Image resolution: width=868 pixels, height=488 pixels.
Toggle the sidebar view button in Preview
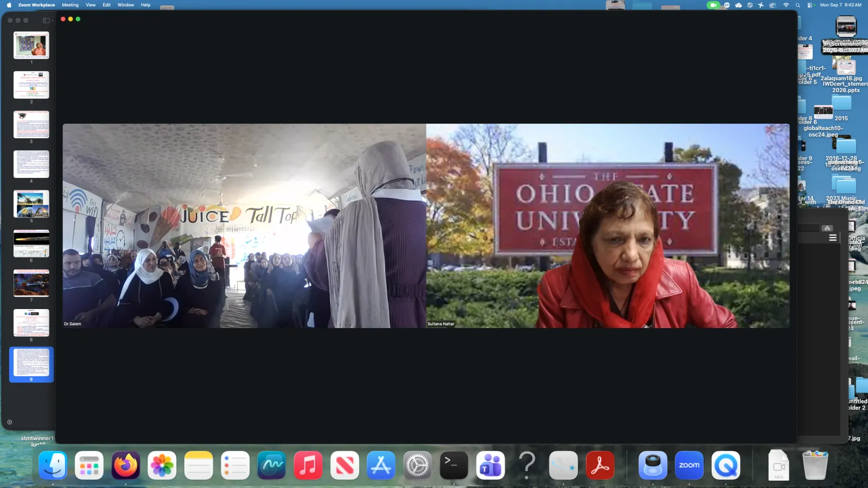(x=46, y=21)
